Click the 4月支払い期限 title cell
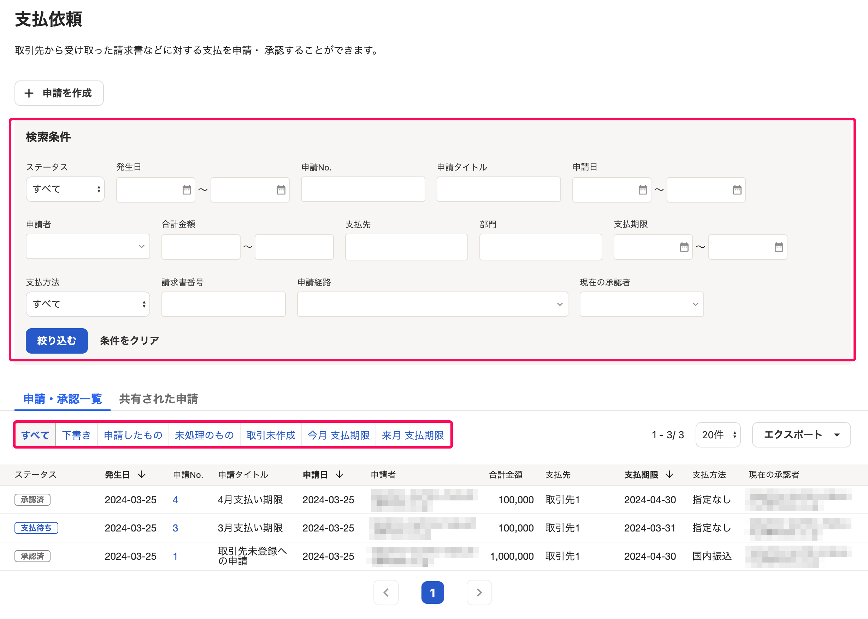Screen dimensions: 868x619 [x=250, y=500]
